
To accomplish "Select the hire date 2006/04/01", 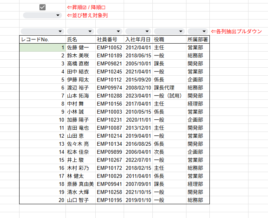I will [x=138, y=152].
